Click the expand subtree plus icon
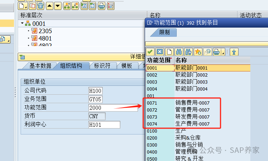 point(84,6)
